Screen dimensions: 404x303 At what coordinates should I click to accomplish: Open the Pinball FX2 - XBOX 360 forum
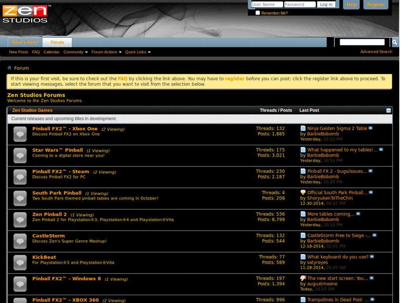tap(65, 300)
